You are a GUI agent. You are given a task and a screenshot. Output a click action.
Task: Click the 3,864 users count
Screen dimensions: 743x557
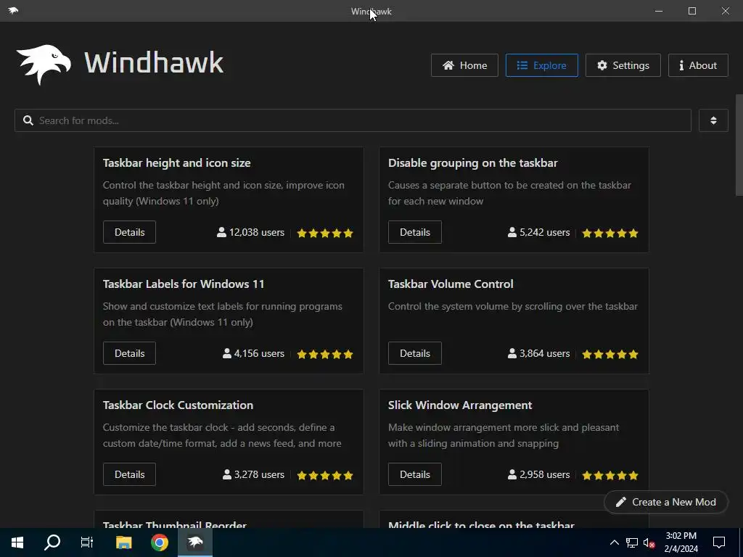tap(545, 354)
